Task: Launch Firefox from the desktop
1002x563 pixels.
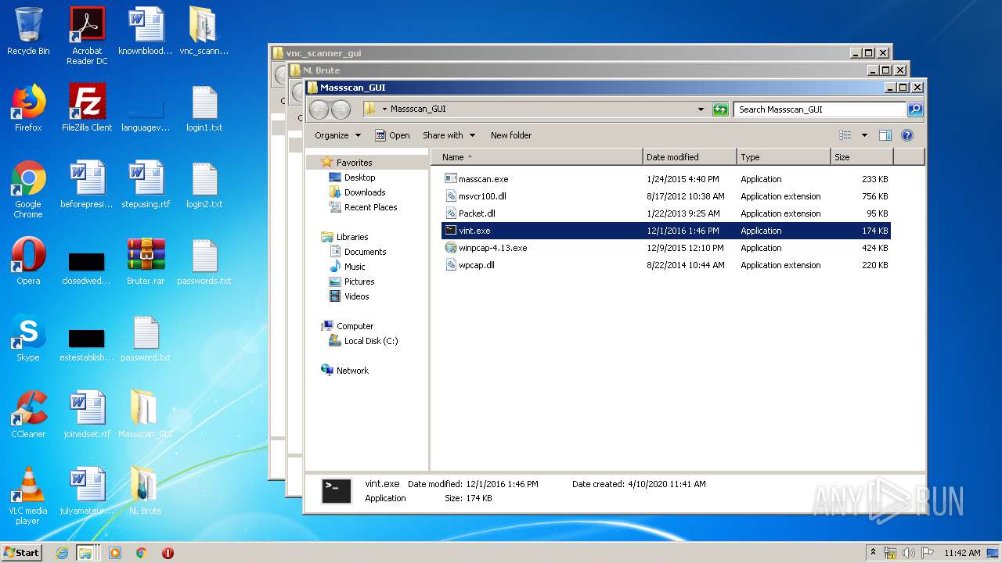Action: [x=28, y=108]
